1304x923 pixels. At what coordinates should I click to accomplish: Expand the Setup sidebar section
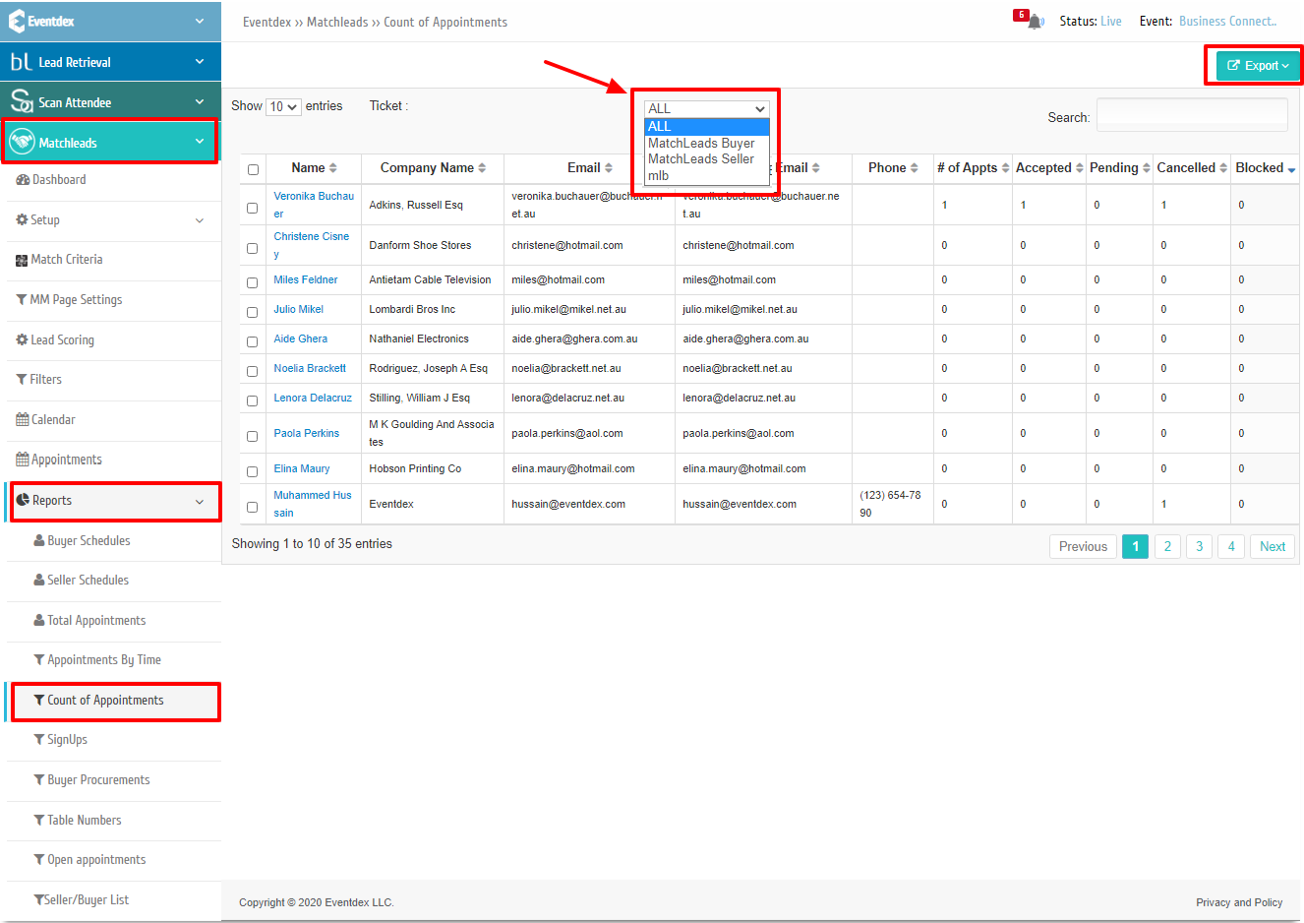point(113,220)
